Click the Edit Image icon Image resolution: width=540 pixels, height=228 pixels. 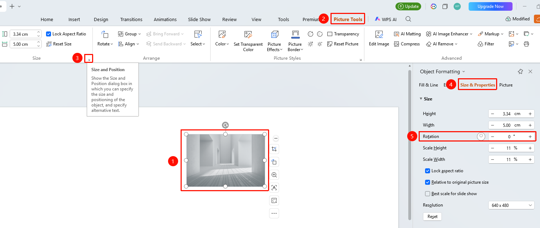coord(379,35)
